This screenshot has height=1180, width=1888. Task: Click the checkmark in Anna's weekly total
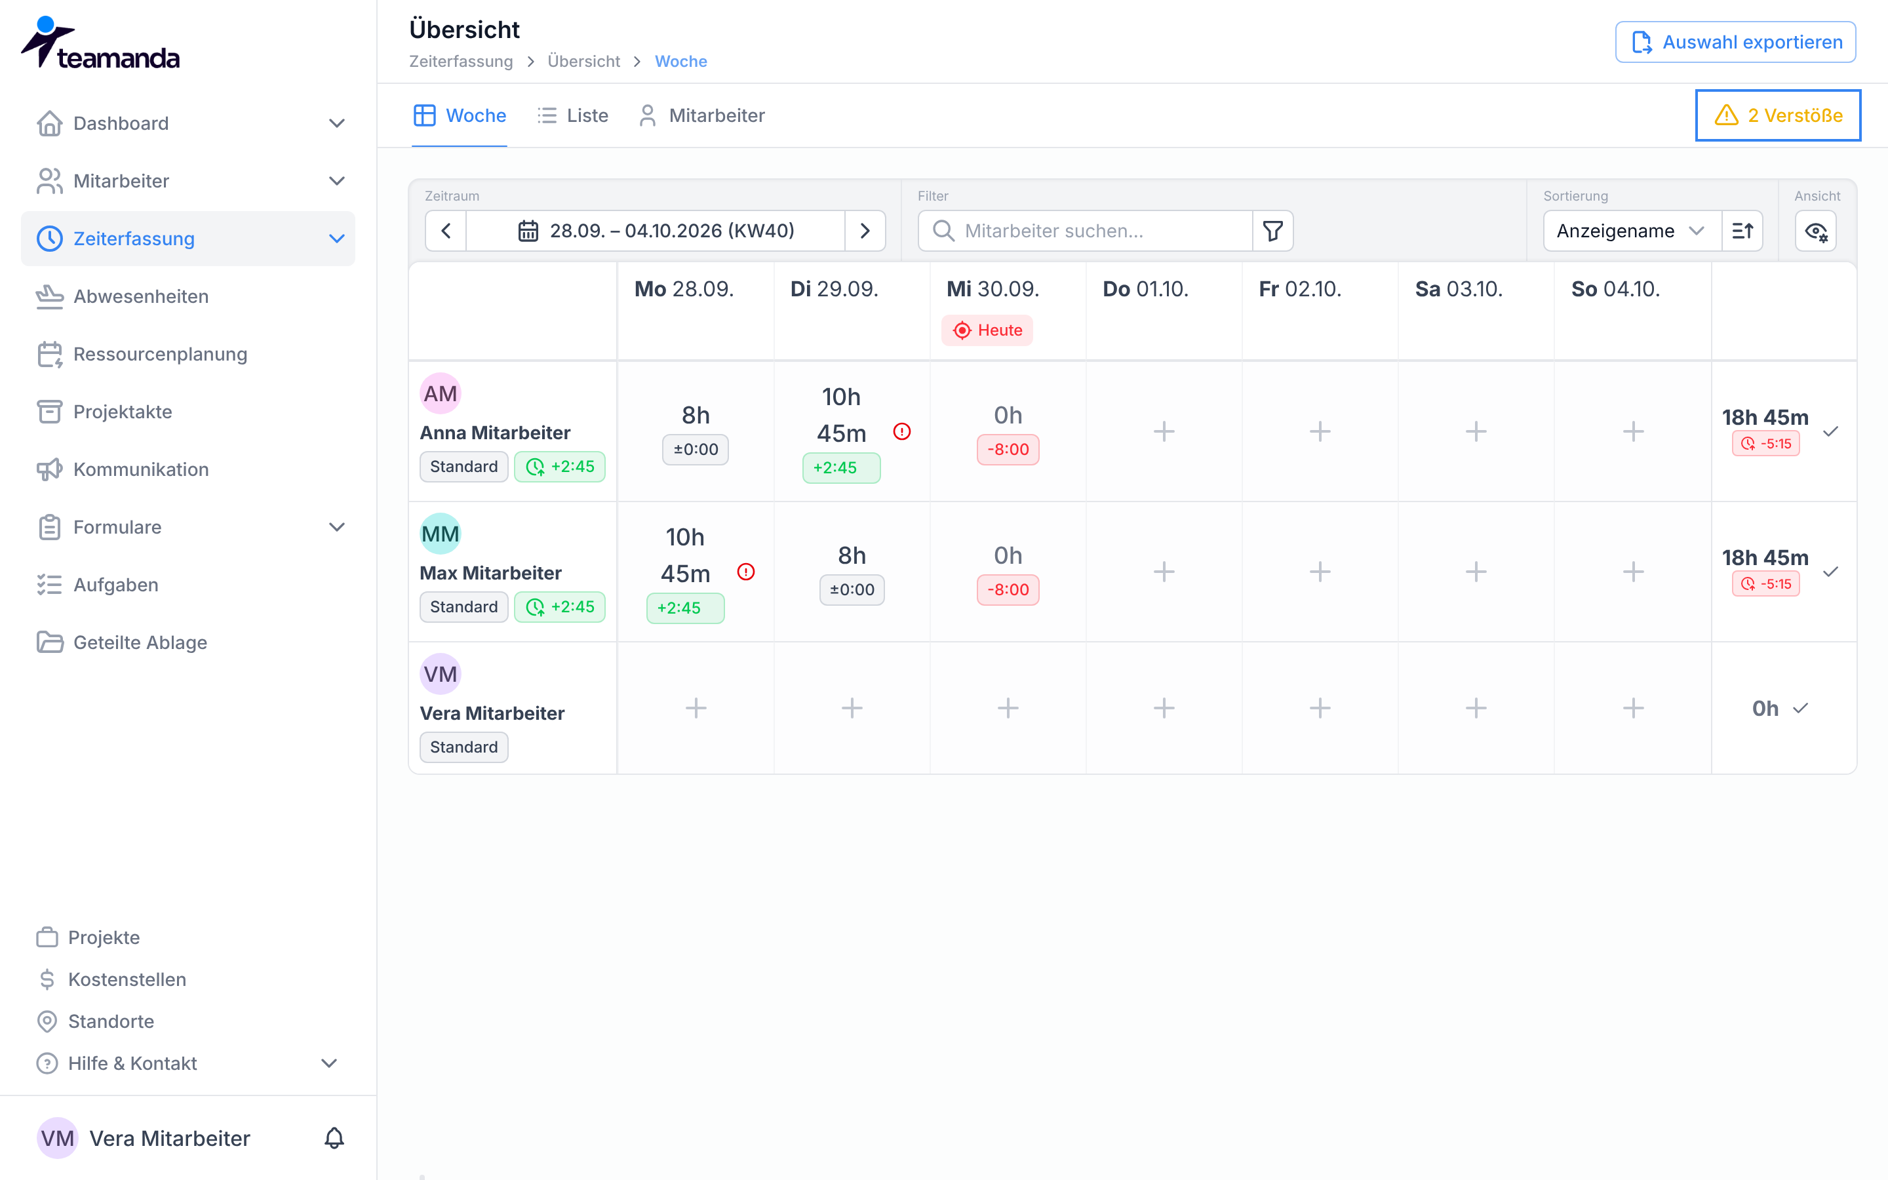(1831, 431)
